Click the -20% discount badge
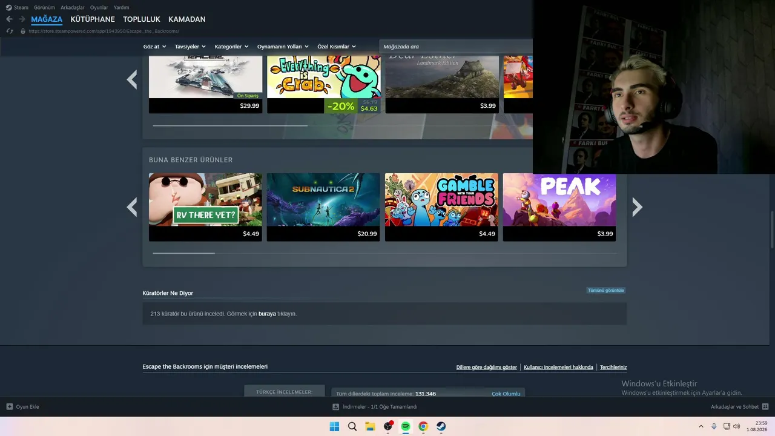The height and width of the screenshot is (436, 775). point(341,106)
